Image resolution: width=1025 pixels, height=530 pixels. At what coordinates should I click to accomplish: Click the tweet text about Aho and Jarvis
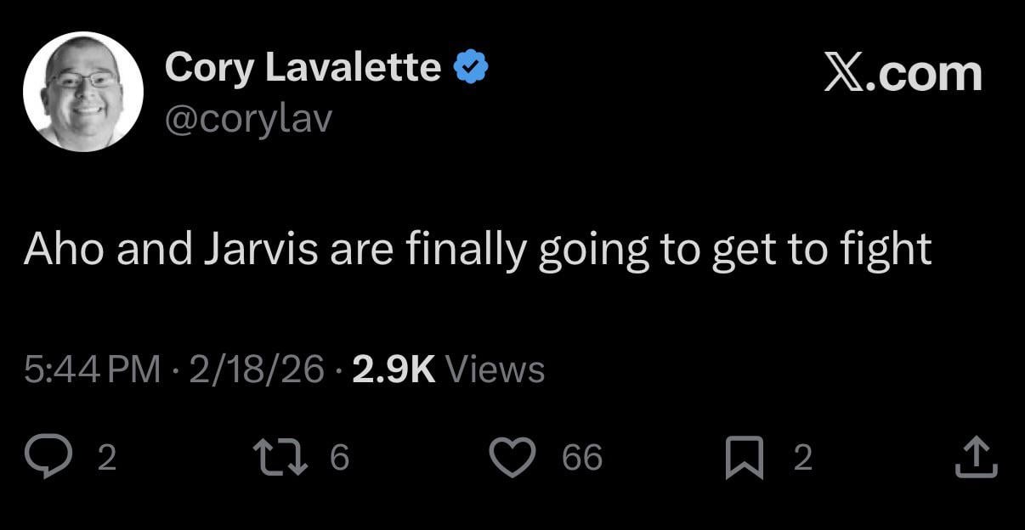coord(478,250)
